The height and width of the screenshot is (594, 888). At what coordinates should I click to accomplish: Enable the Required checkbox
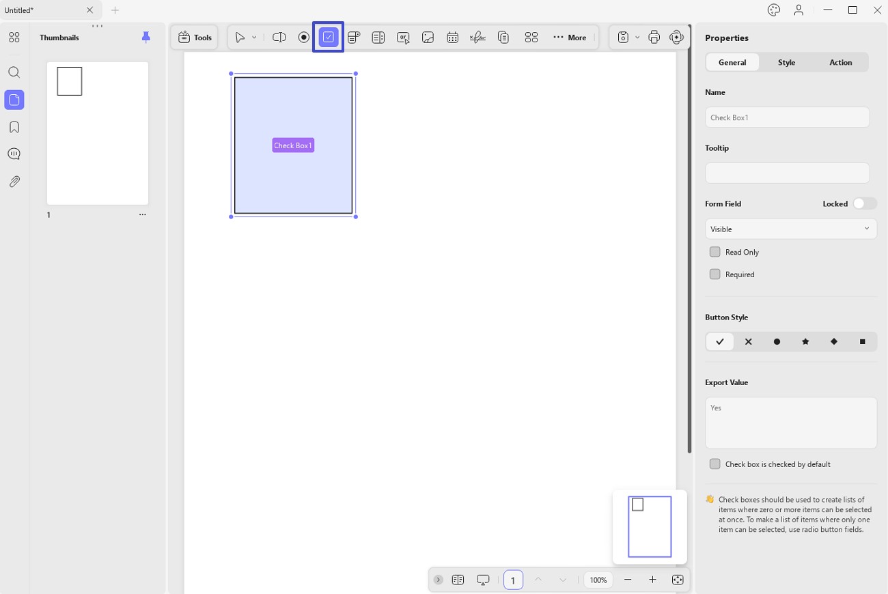point(714,274)
